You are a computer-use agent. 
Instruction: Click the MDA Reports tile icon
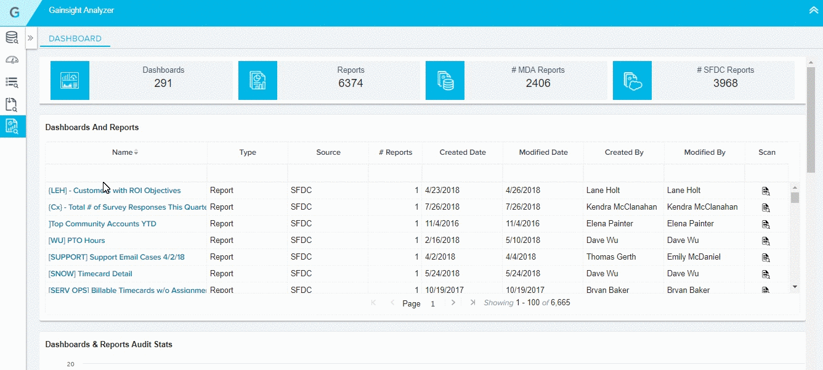pos(445,80)
